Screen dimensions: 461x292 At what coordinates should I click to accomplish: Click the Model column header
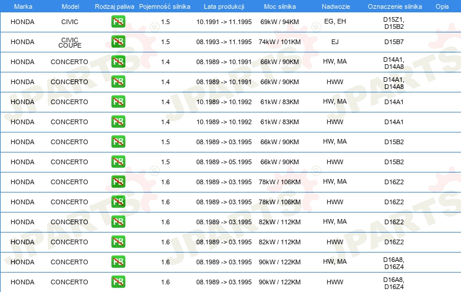[70, 6]
